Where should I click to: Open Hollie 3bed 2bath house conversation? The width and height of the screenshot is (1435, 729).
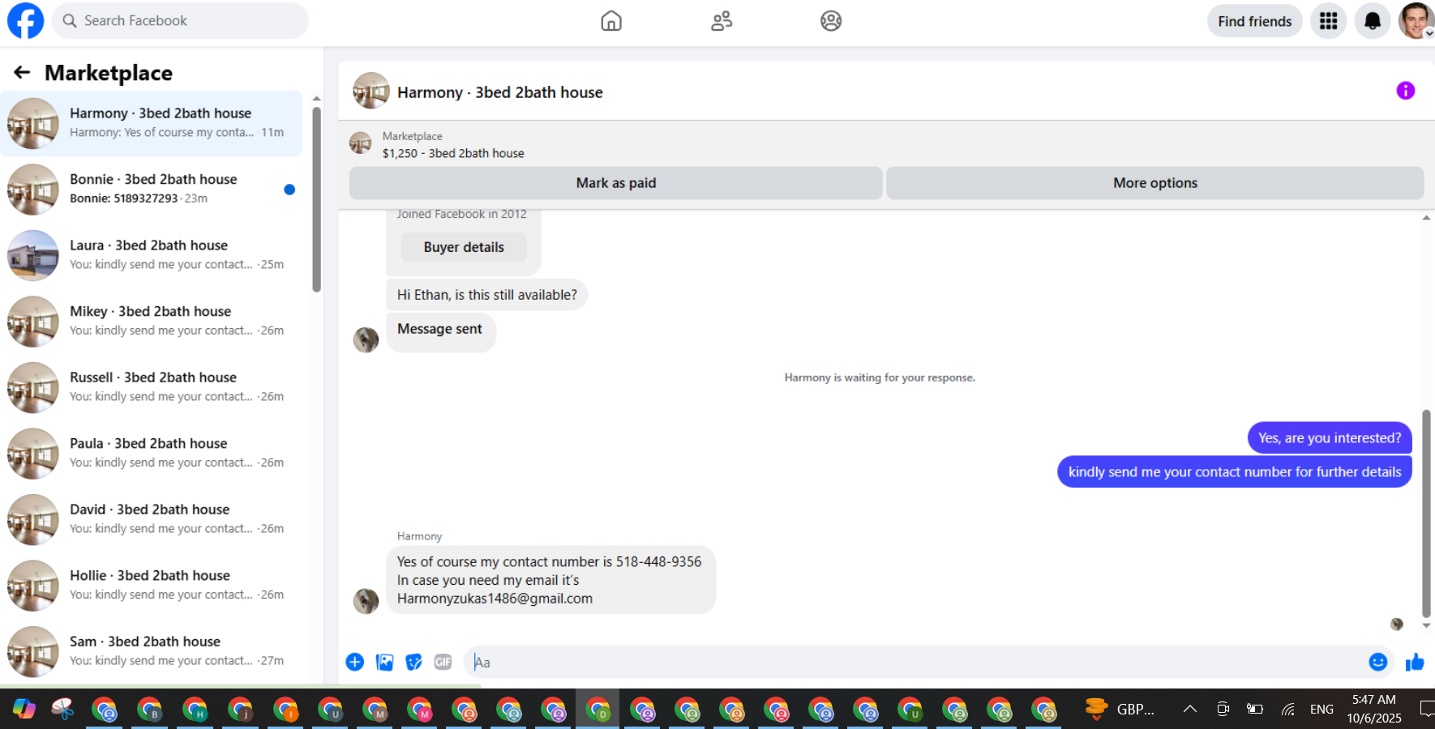(x=151, y=586)
